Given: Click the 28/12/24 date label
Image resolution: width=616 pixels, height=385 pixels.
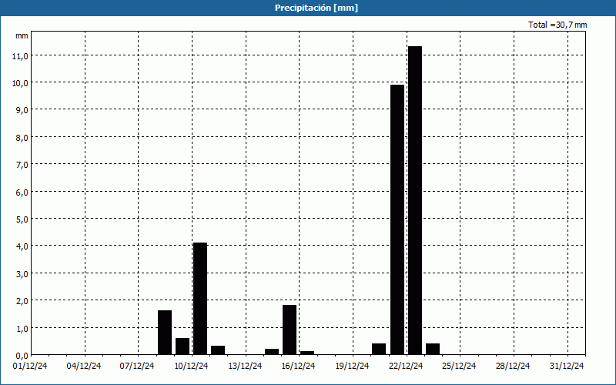Looking at the screenshot, I should pos(513,367).
